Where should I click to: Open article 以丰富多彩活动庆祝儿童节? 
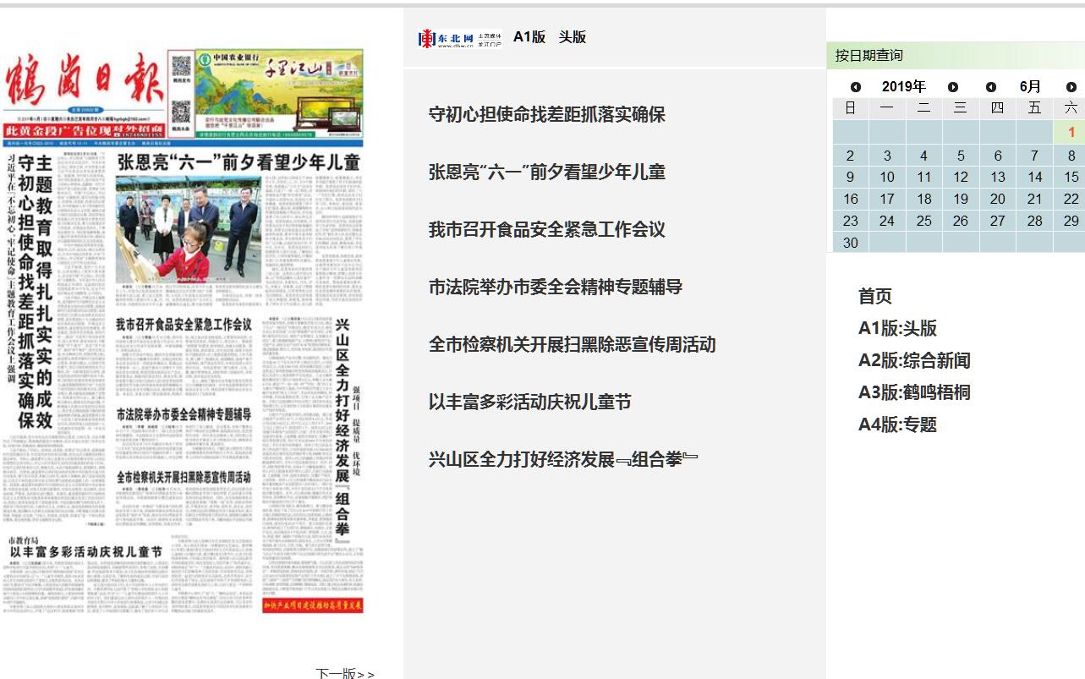(x=529, y=402)
